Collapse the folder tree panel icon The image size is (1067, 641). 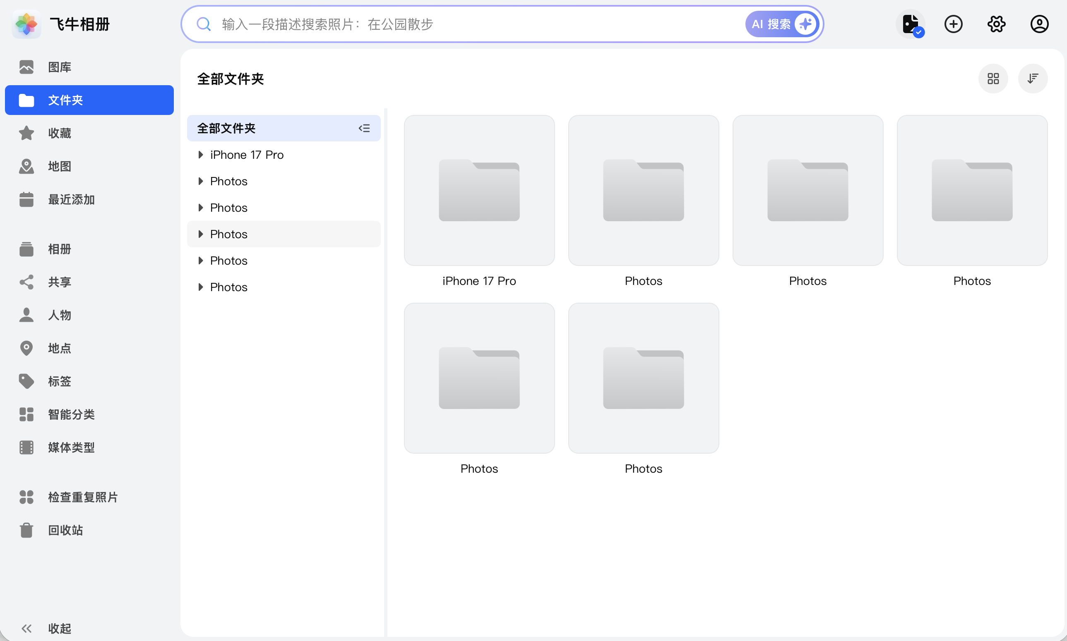[x=364, y=128]
